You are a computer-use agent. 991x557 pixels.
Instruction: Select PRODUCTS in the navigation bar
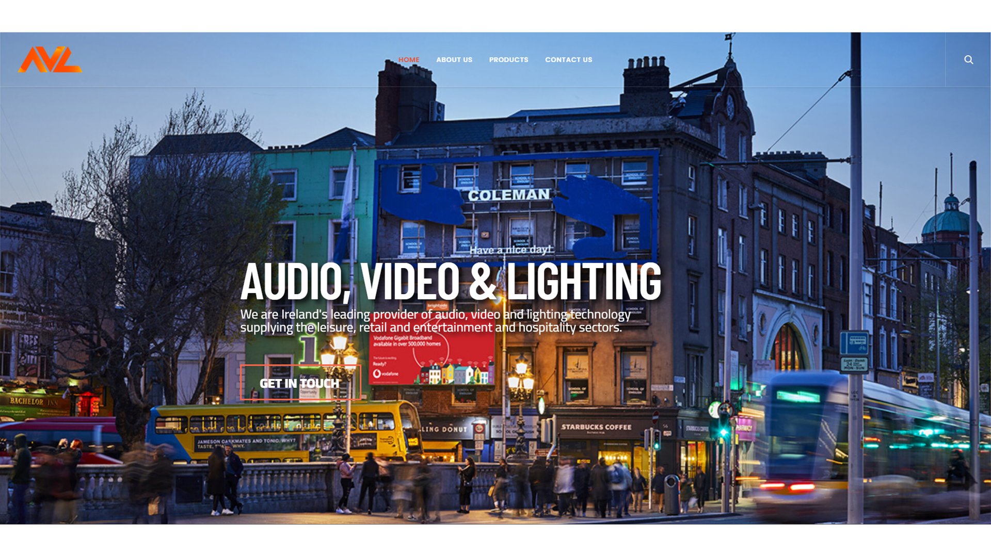coord(508,60)
